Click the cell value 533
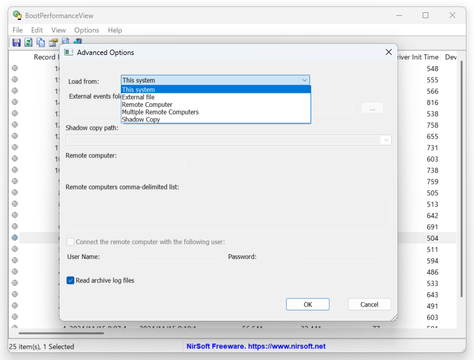 (433, 283)
